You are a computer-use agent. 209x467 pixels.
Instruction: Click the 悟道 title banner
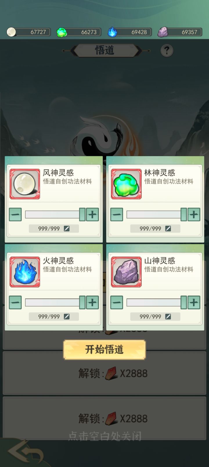(105, 50)
